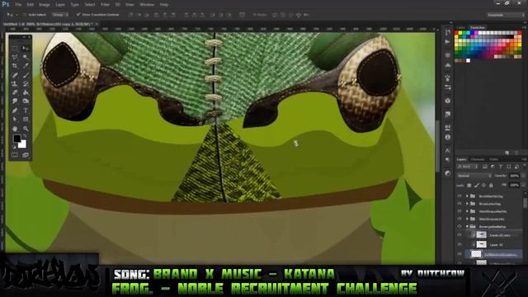528x297 pixels.
Task: Switch to the Channels tab
Action: coord(477,159)
